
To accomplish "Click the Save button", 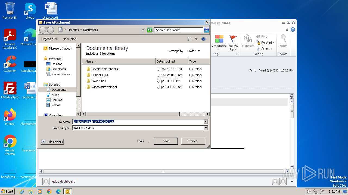I will coord(166,141).
